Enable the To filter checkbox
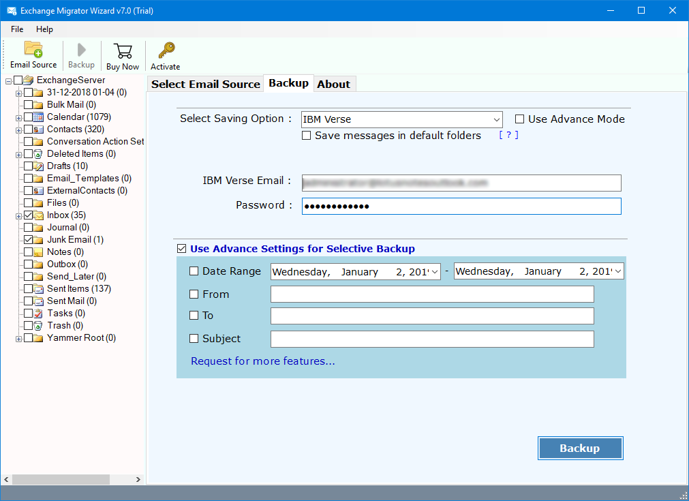 point(194,315)
